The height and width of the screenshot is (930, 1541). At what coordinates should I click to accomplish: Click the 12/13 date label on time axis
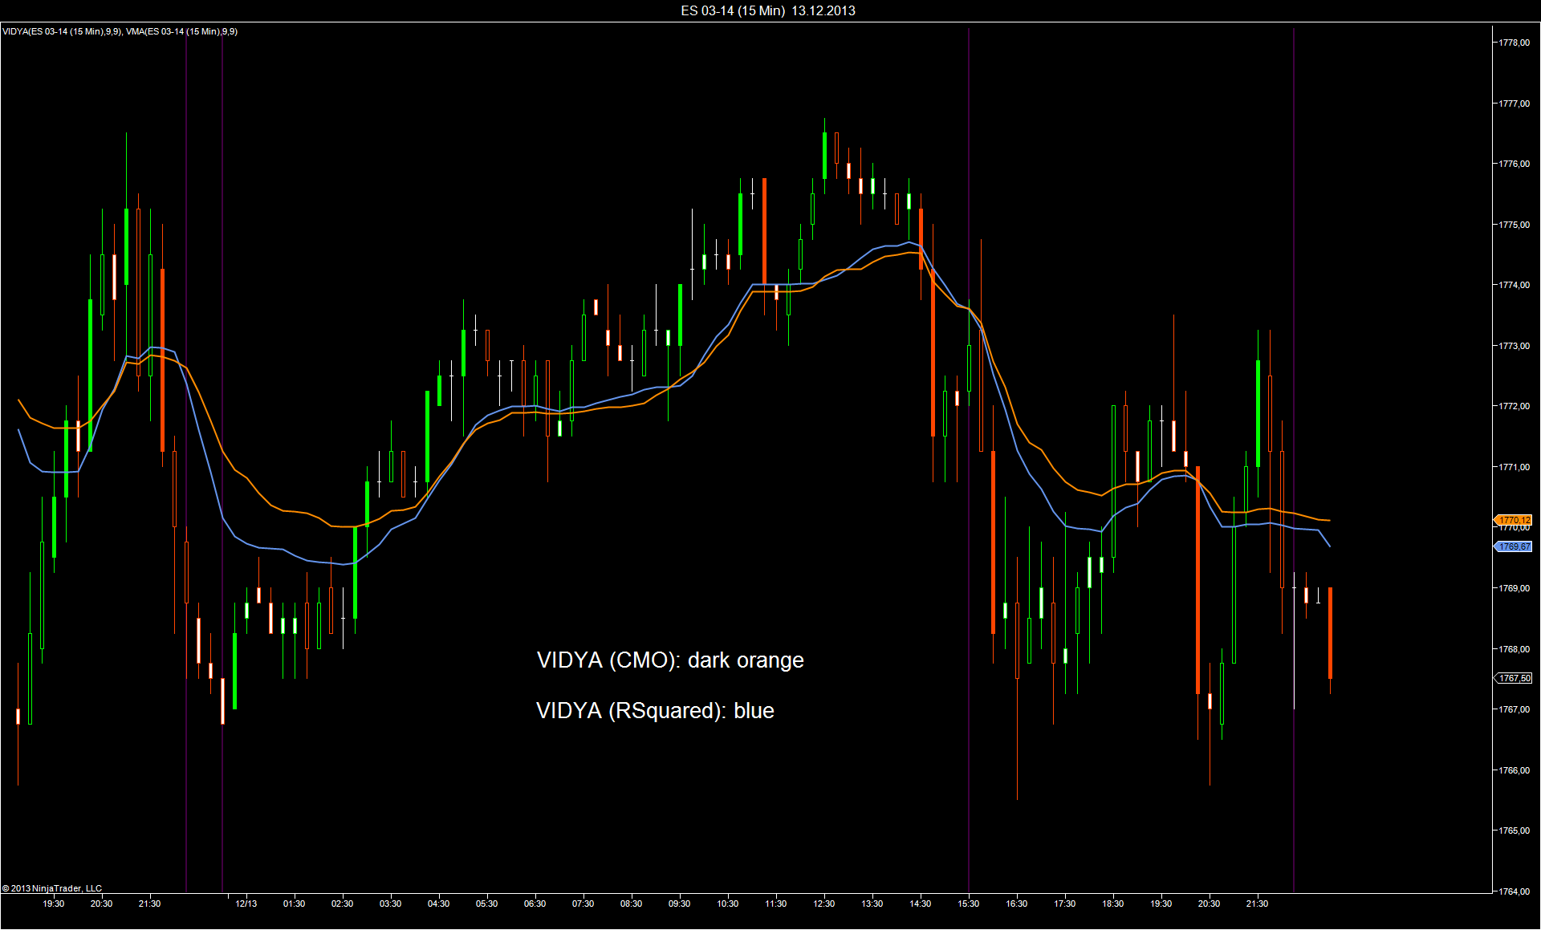click(x=246, y=904)
